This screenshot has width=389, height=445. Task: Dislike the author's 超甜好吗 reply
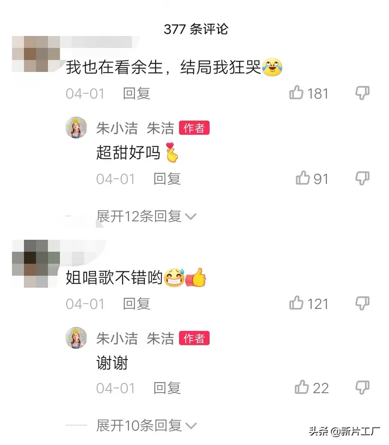(363, 178)
